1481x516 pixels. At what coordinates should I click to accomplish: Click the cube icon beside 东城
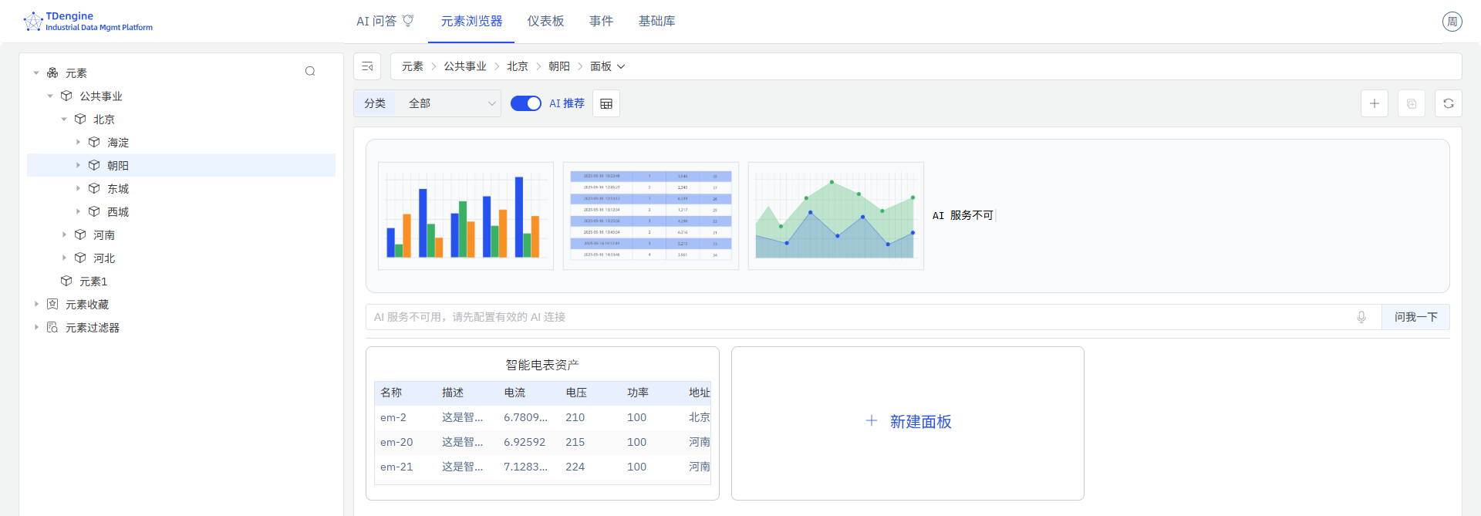(94, 188)
